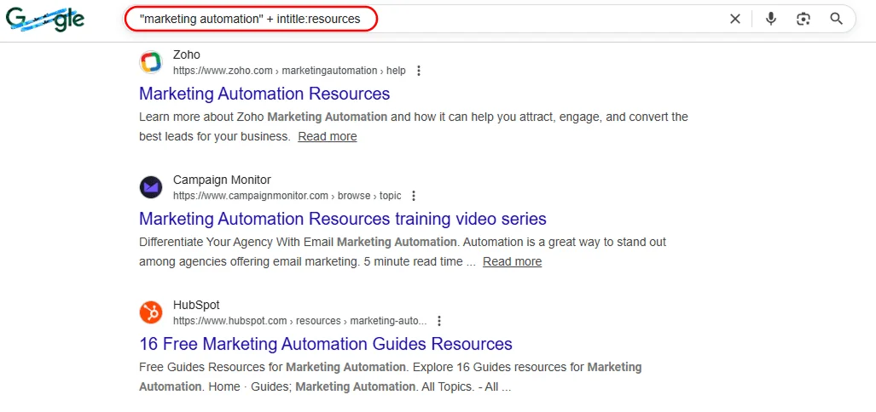Open 16 Free Marketing Automation Guides Resources
Screen dimensions: 876x412
[326, 343]
